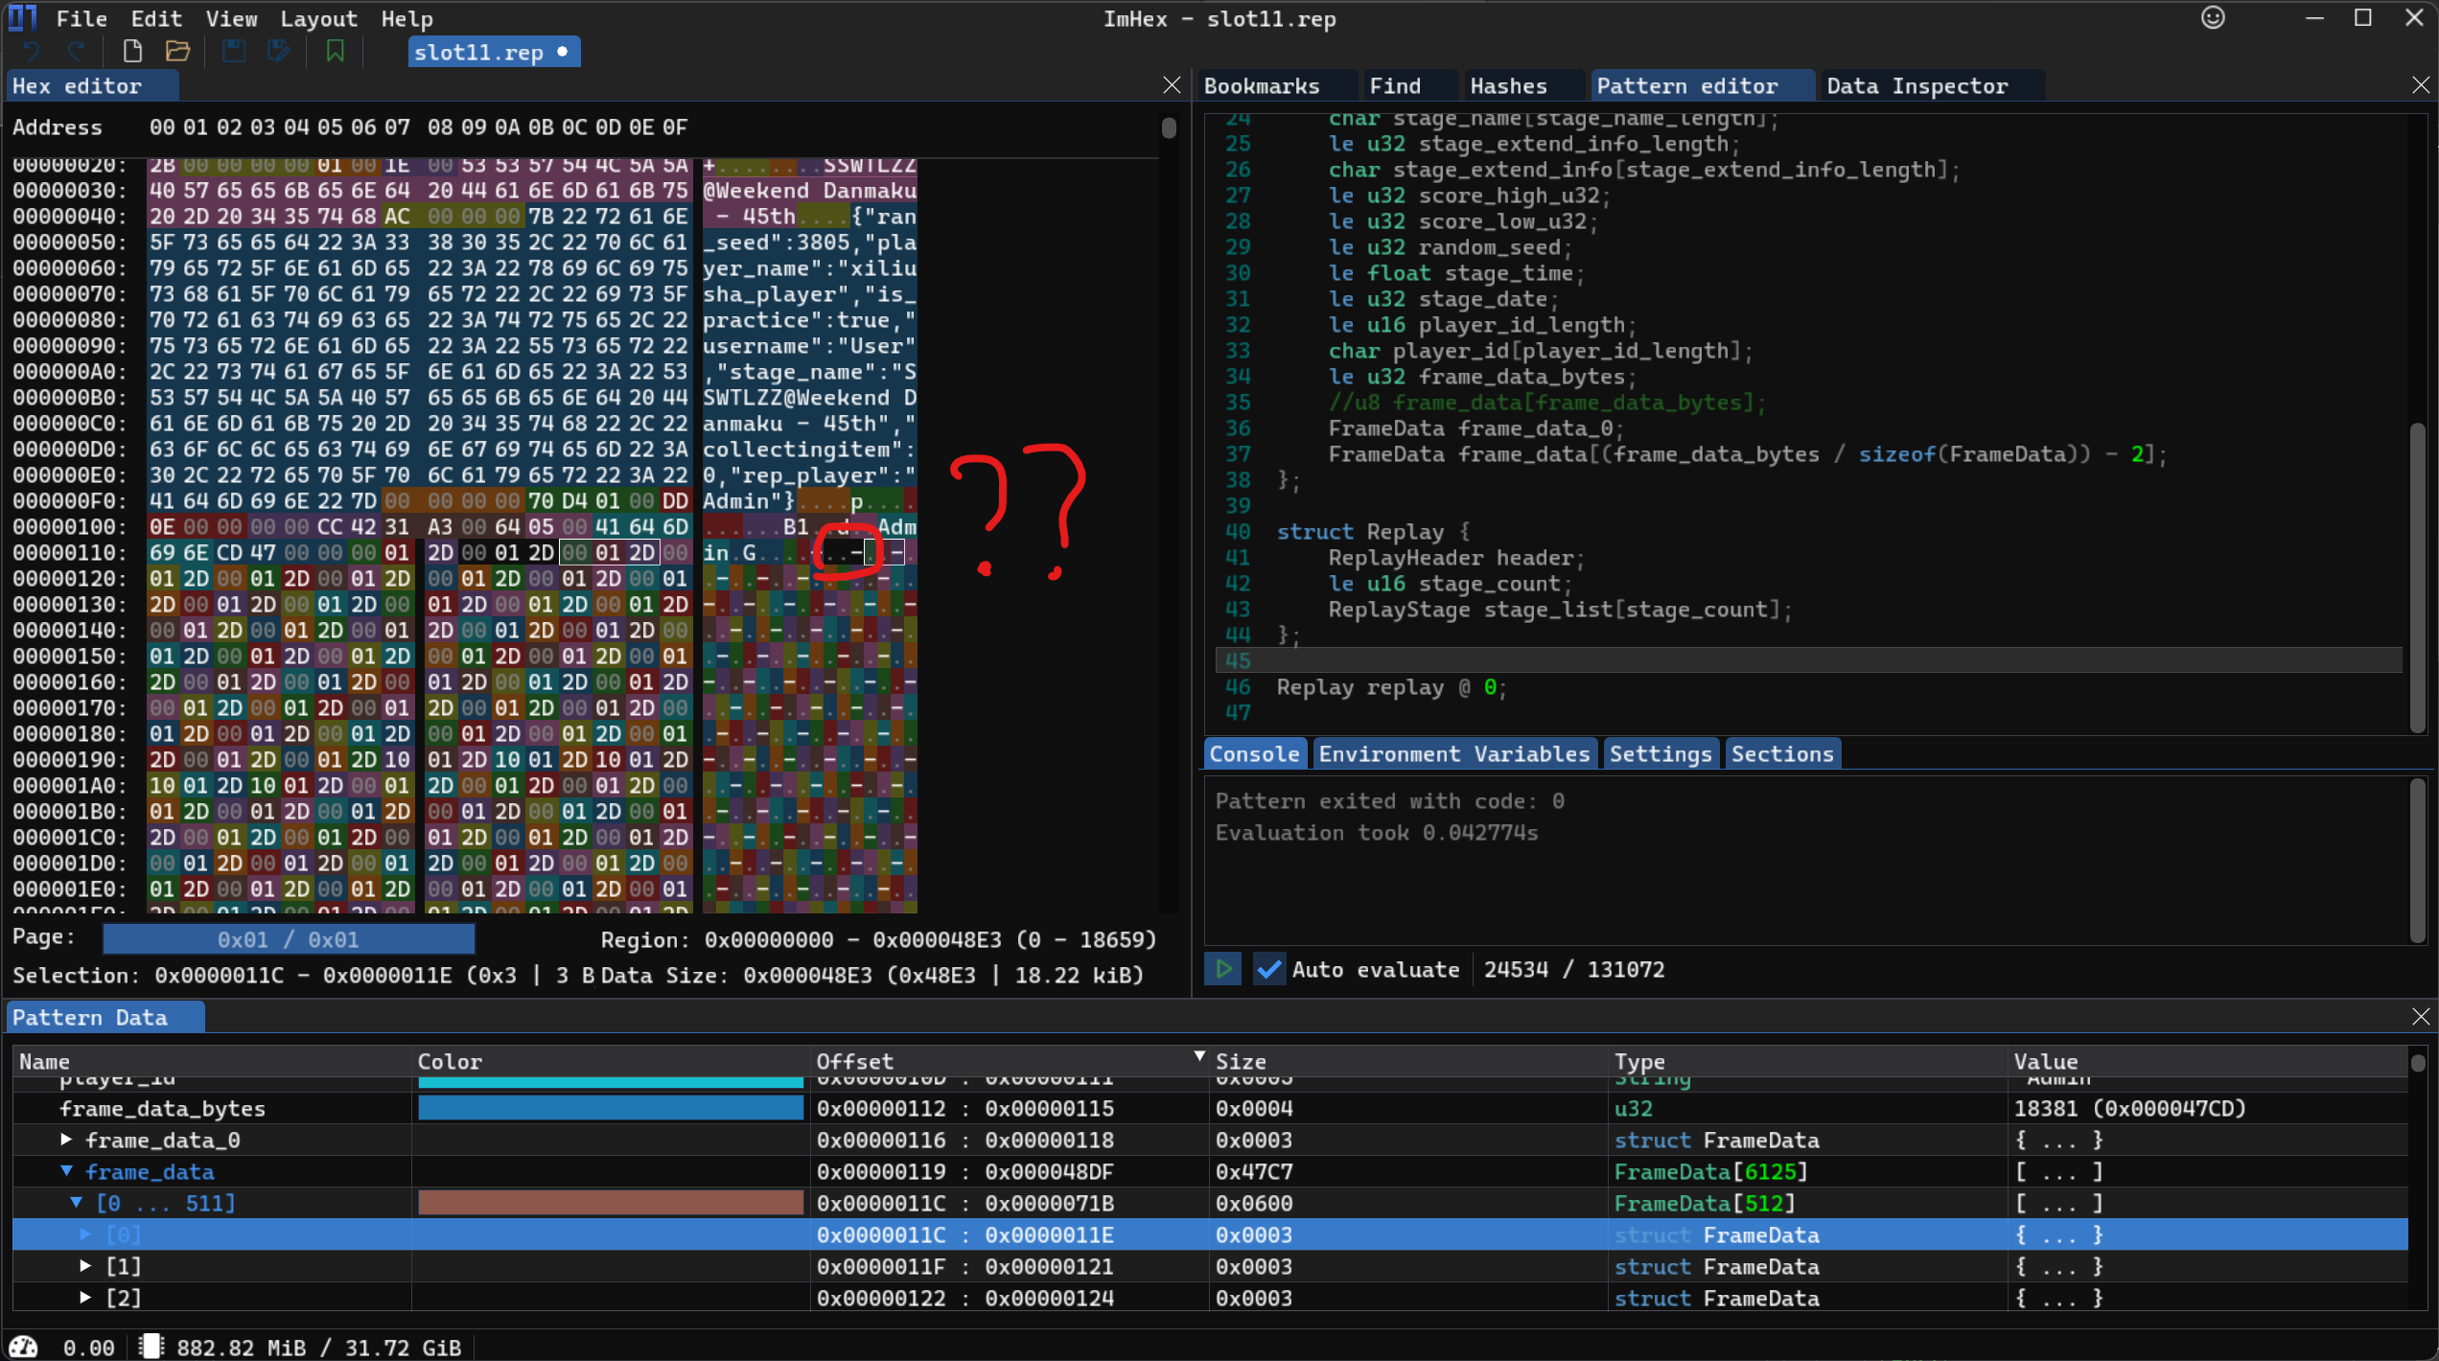Click the smiley feedback icon in title bar

pos(2213,17)
